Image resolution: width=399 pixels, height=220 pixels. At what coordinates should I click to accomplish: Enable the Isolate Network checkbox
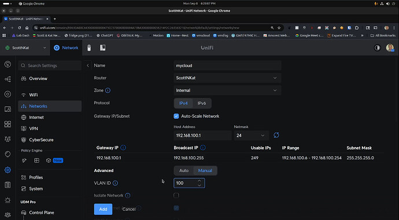tap(176, 195)
